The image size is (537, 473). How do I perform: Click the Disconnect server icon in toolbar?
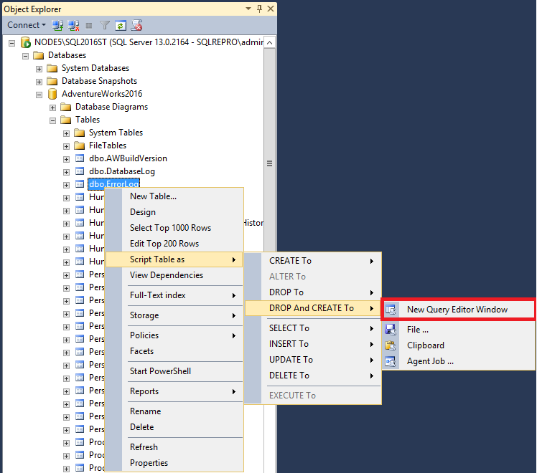tap(73, 25)
